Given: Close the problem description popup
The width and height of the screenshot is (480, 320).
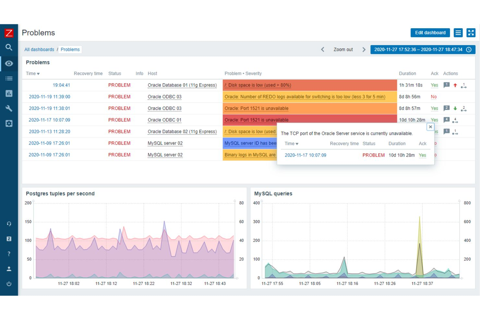Looking at the screenshot, I should pos(430,127).
